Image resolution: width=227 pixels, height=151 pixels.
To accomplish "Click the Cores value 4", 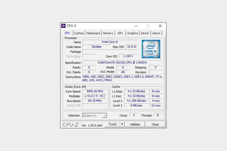I will (x=134, y=115).
